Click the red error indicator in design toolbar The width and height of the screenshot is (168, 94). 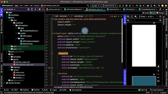coord(160,16)
